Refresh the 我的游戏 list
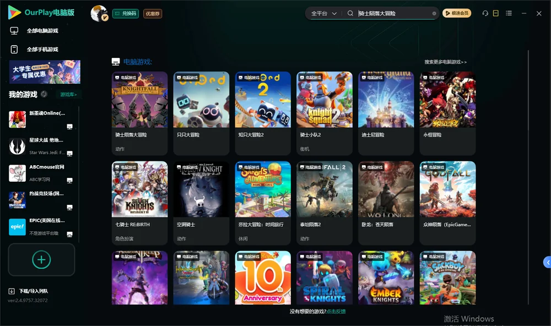Screen dimensions: 551x326 coord(44,94)
